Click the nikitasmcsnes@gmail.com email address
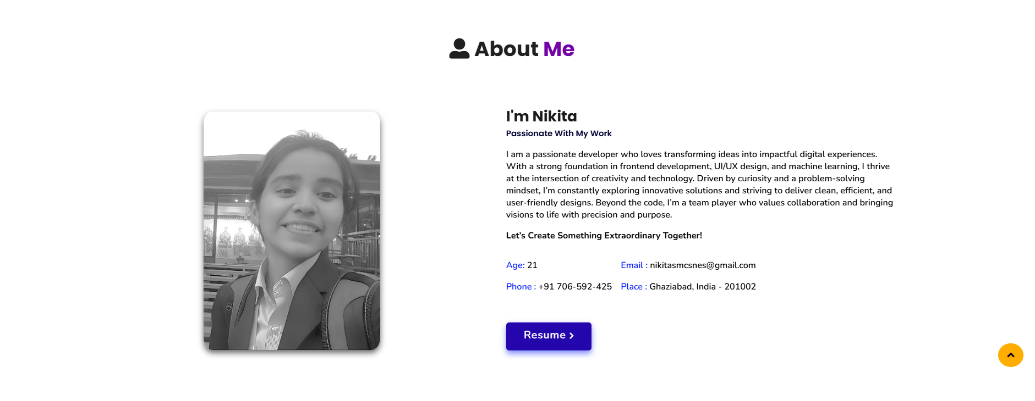1035x401 pixels. pos(703,265)
